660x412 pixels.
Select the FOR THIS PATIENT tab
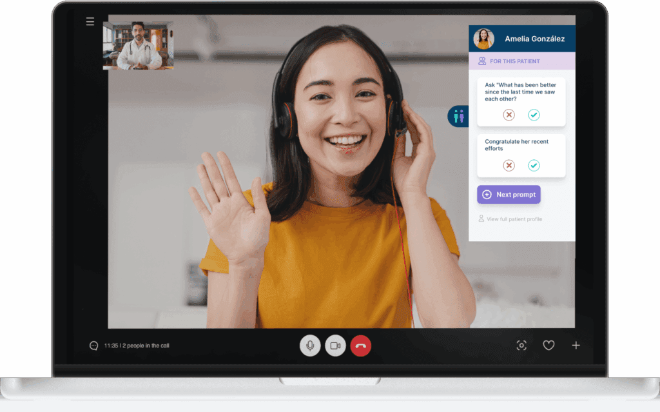514,61
